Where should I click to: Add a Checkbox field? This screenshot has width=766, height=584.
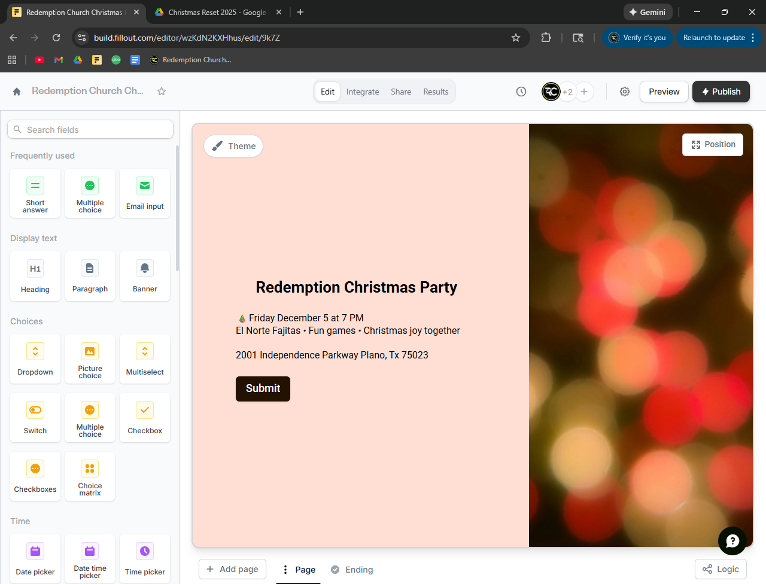coord(145,417)
